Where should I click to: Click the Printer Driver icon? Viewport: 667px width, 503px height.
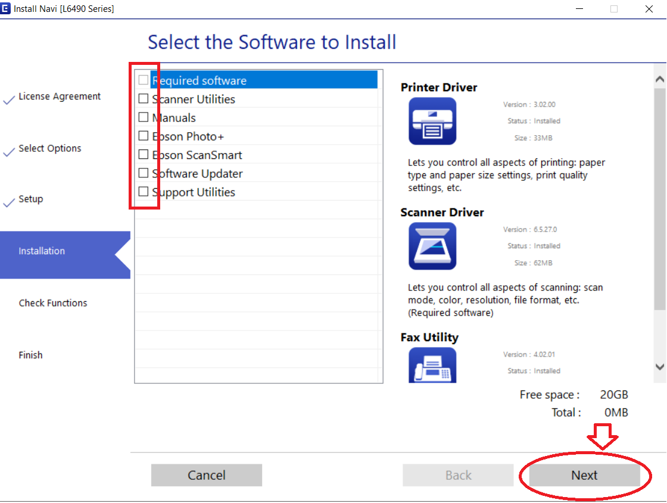[x=432, y=121]
